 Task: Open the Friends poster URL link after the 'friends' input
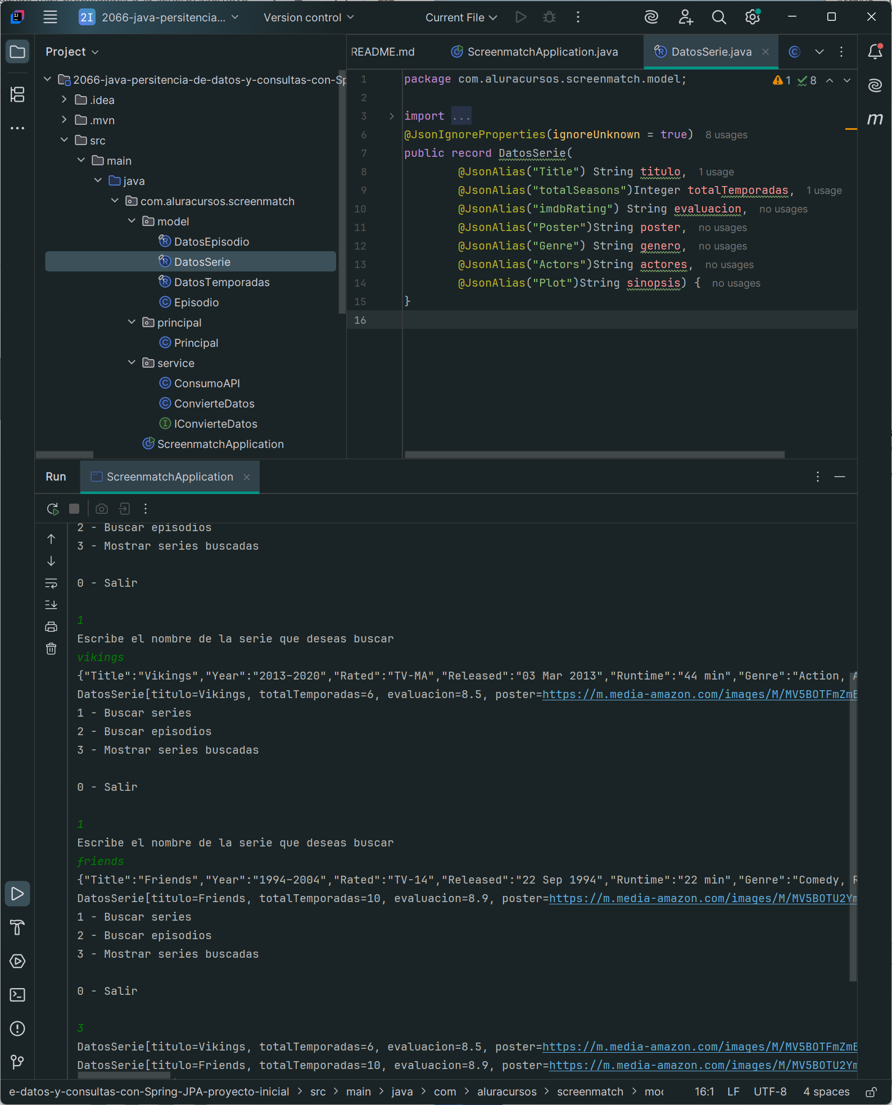click(703, 899)
